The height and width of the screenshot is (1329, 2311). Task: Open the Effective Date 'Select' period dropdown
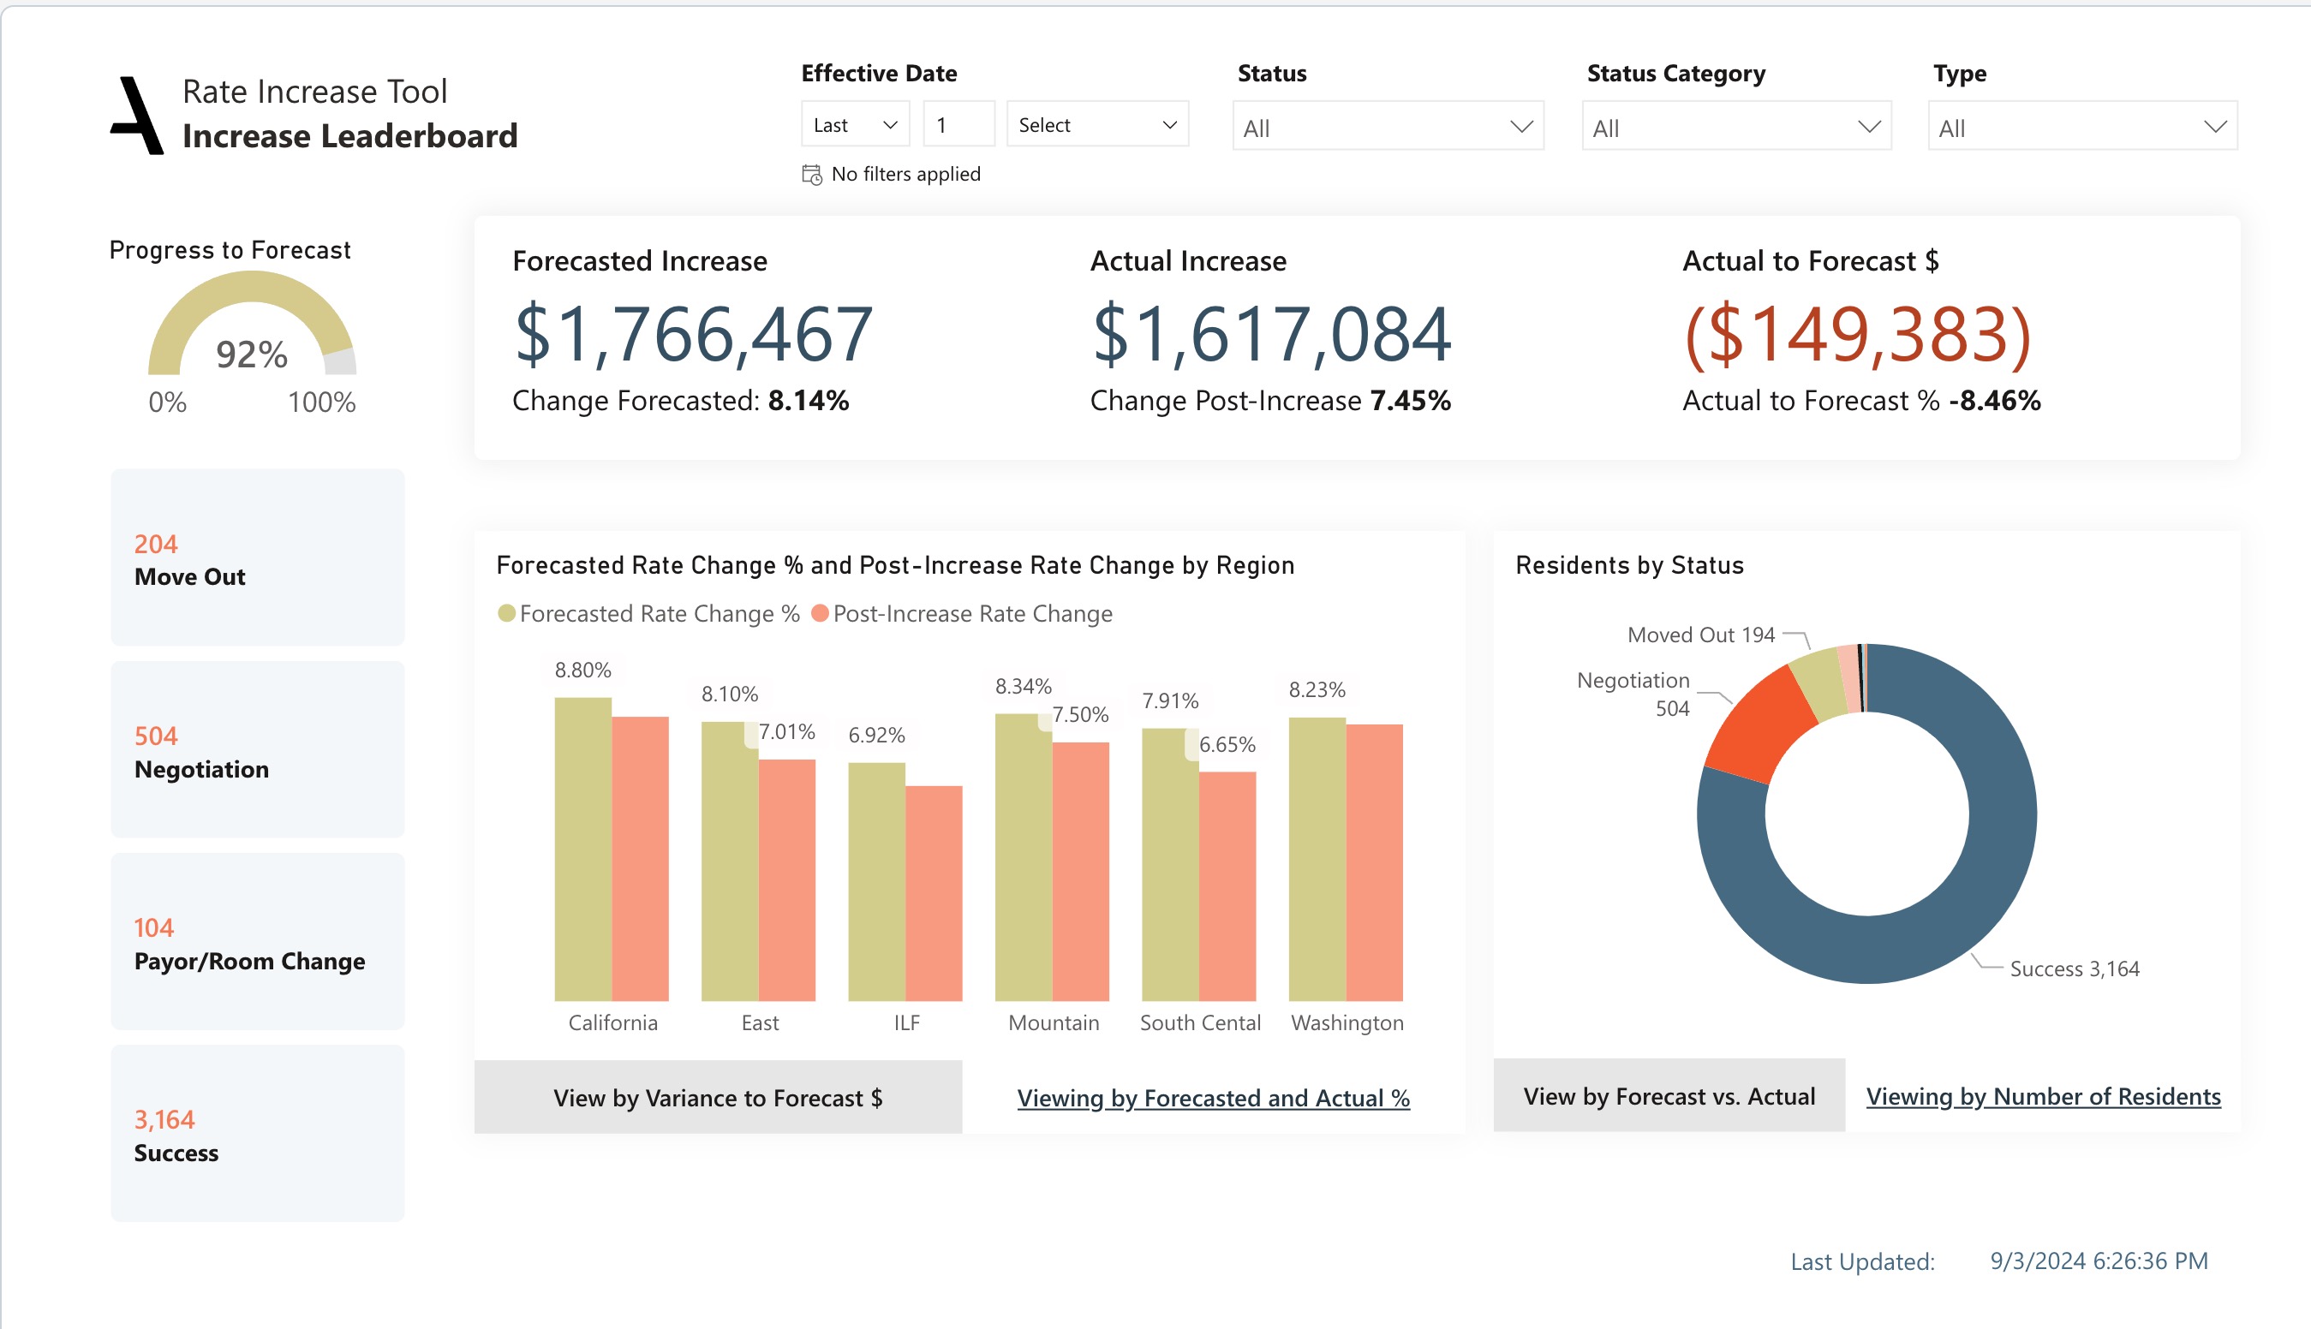[1096, 125]
